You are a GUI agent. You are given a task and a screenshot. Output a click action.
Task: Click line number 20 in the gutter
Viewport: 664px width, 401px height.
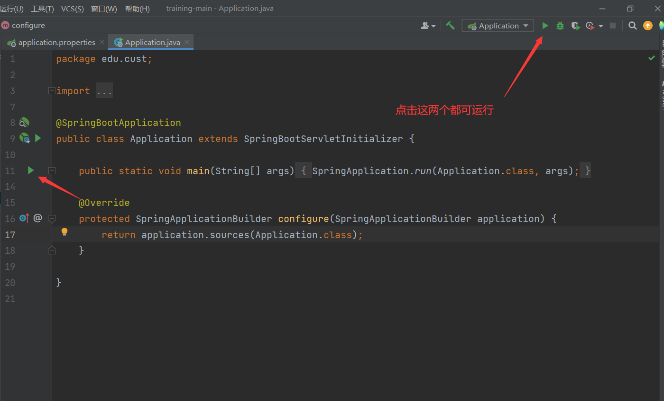pos(10,283)
